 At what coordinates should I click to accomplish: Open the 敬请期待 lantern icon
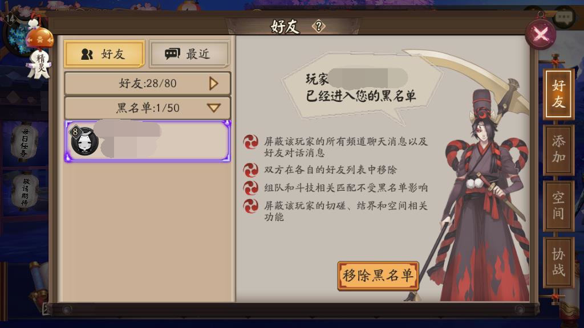pyautogui.click(x=25, y=192)
